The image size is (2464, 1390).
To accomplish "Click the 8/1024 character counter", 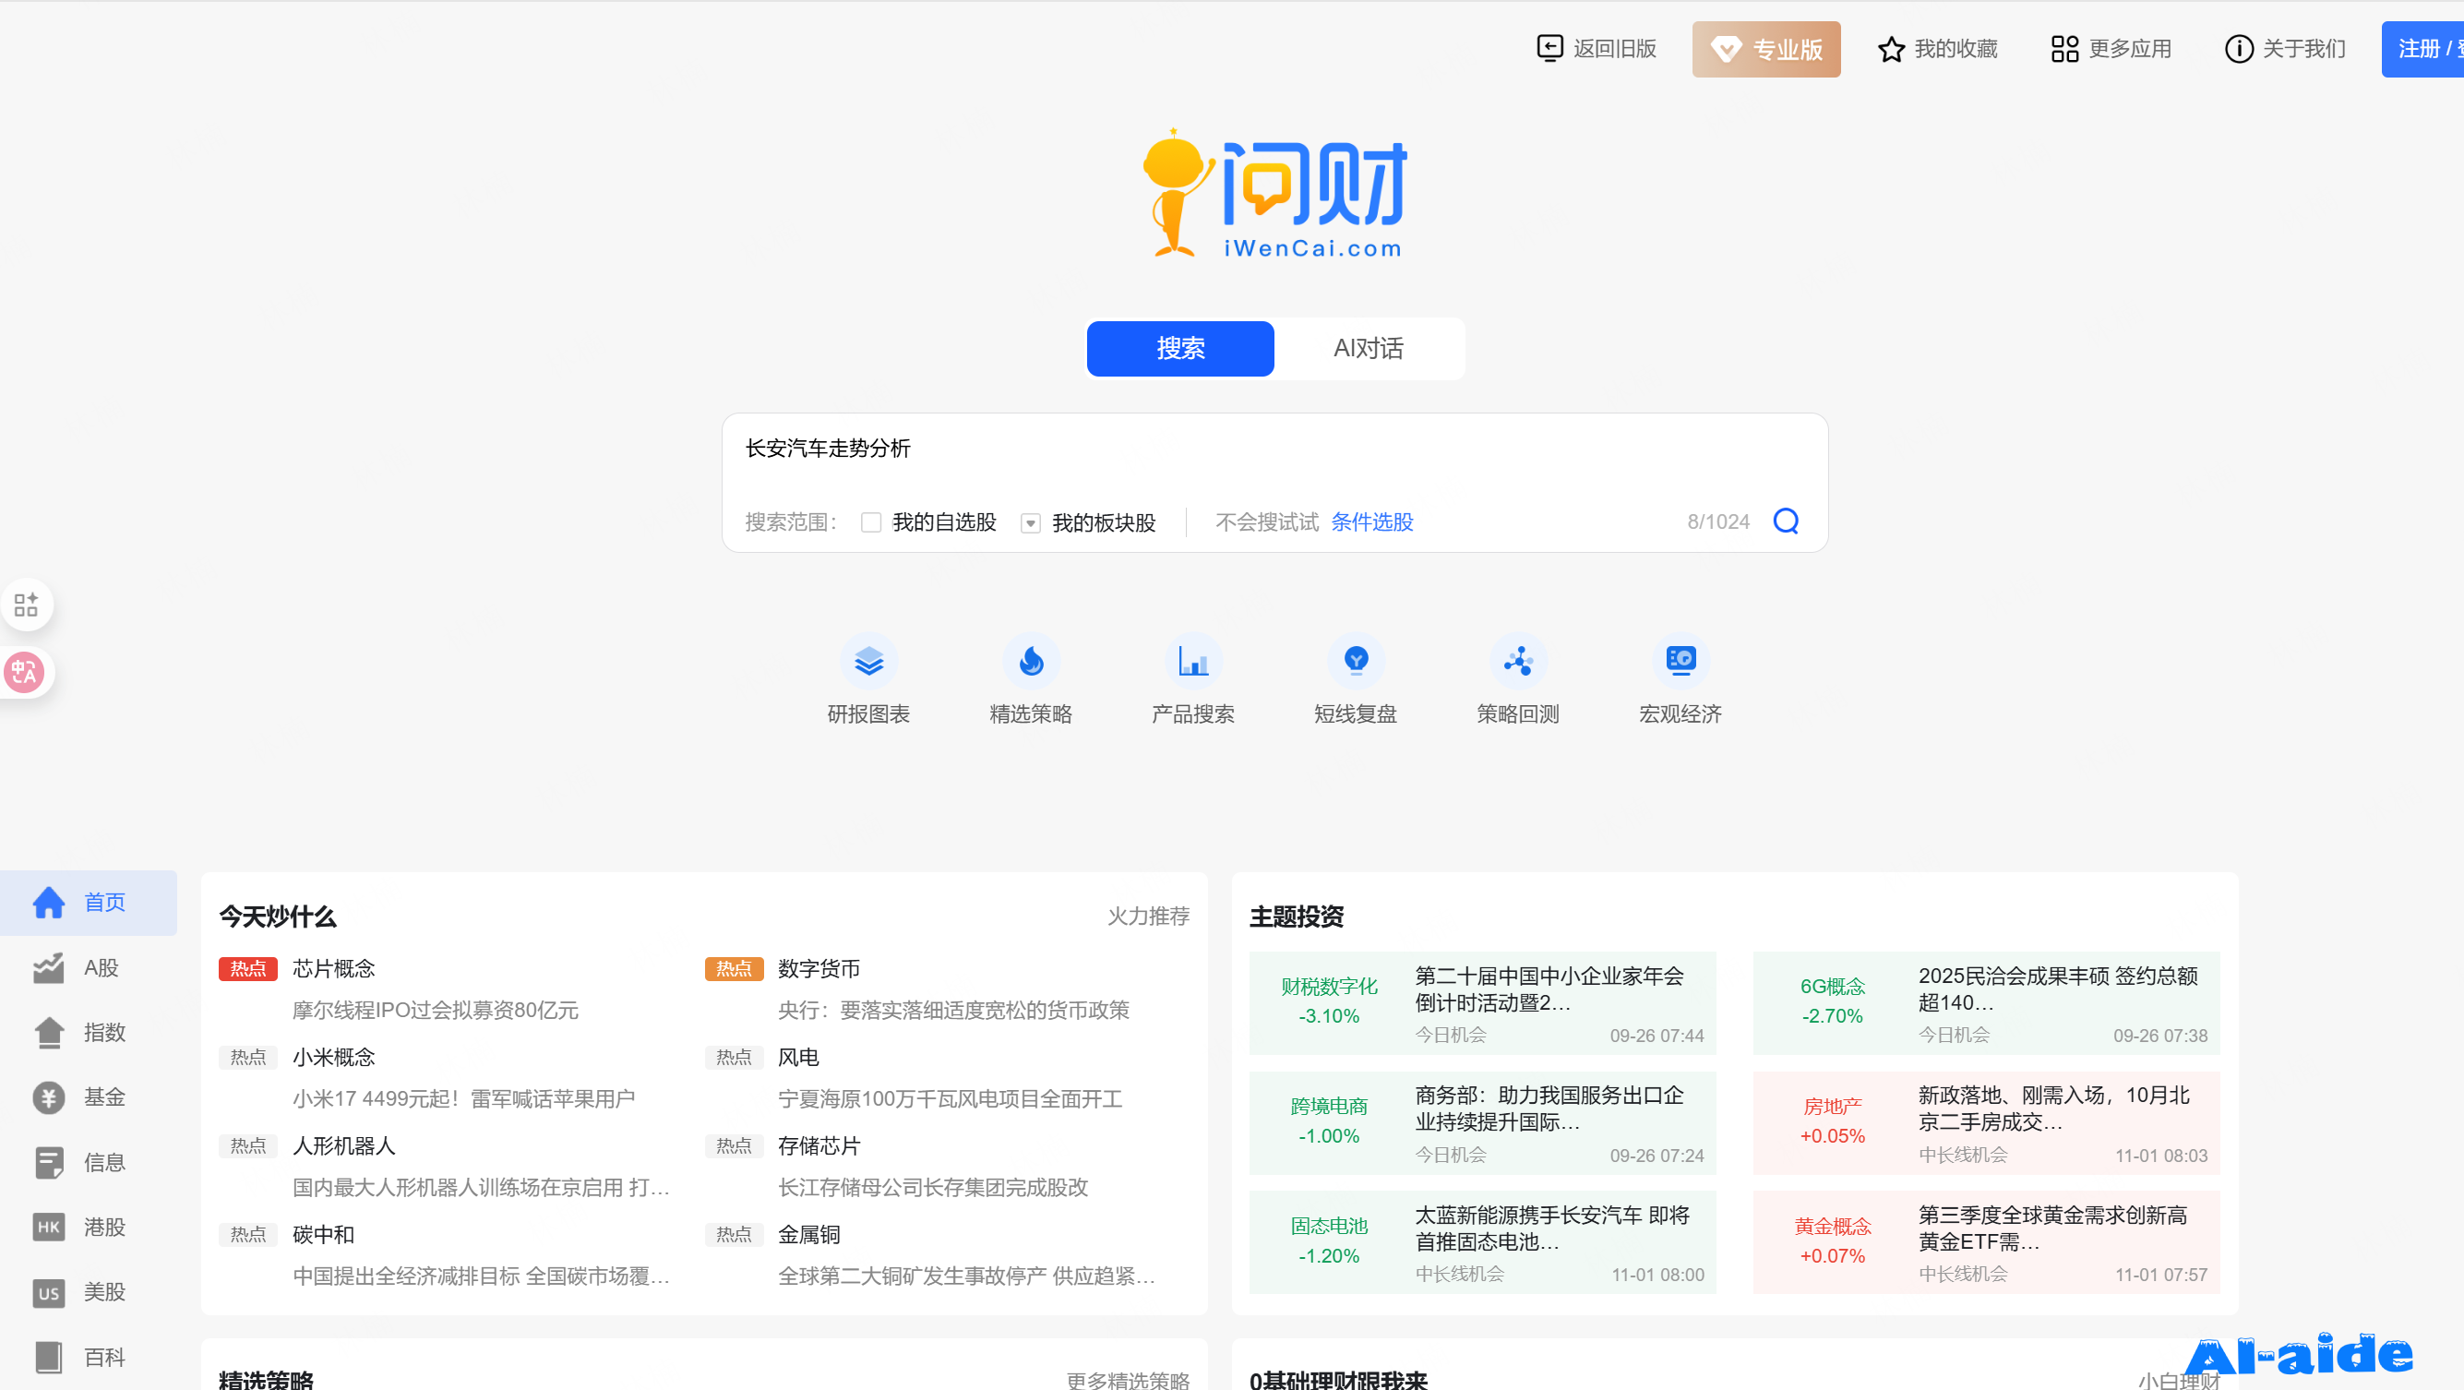I will [x=1718, y=522].
